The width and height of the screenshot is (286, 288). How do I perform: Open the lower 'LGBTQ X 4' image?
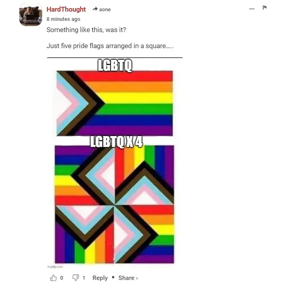(114, 204)
